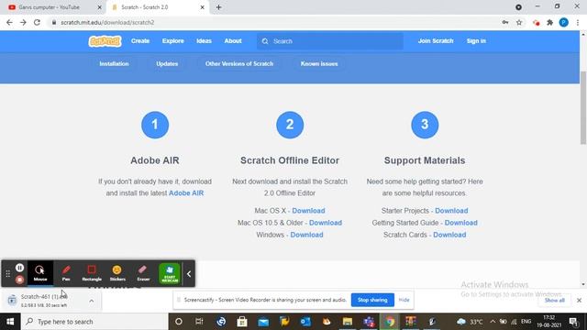This screenshot has height=330, width=587.
Task: Show hidden system tray icons
Action: point(493,322)
